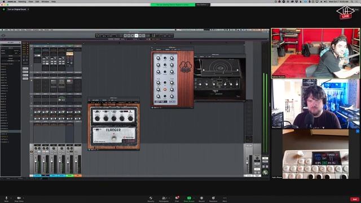Viewport: 361px width, 203px height.
Task: Expand the Participants options arrow
Action: 169,198
